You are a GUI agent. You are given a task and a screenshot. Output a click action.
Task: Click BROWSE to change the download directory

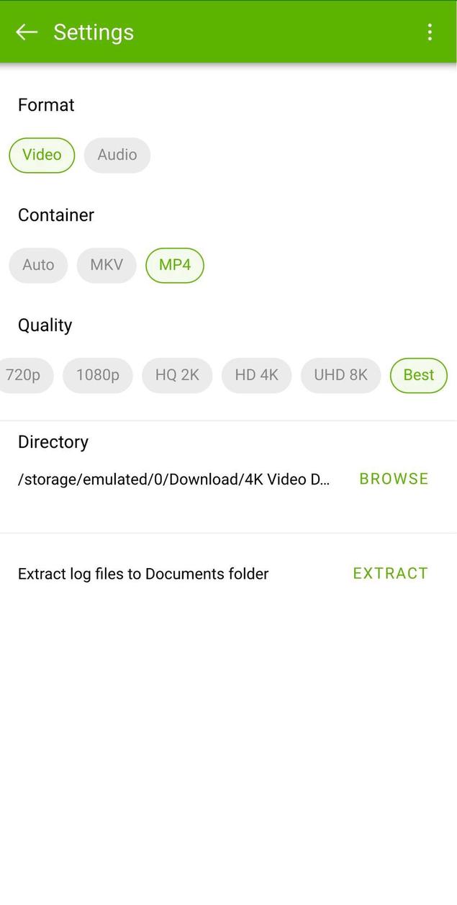393,478
